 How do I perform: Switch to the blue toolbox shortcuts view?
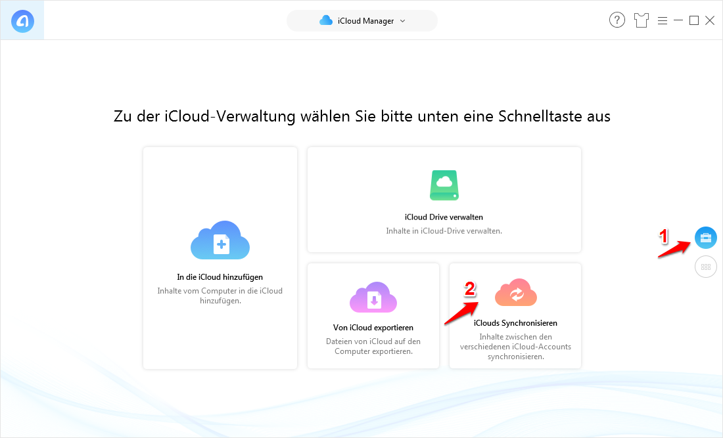(x=706, y=238)
